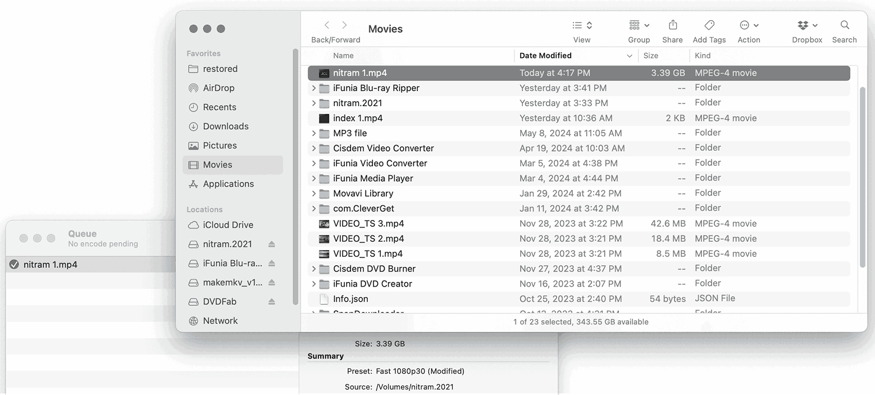
Task: Click the Finder Back arrow
Action: pyautogui.click(x=327, y=25)
